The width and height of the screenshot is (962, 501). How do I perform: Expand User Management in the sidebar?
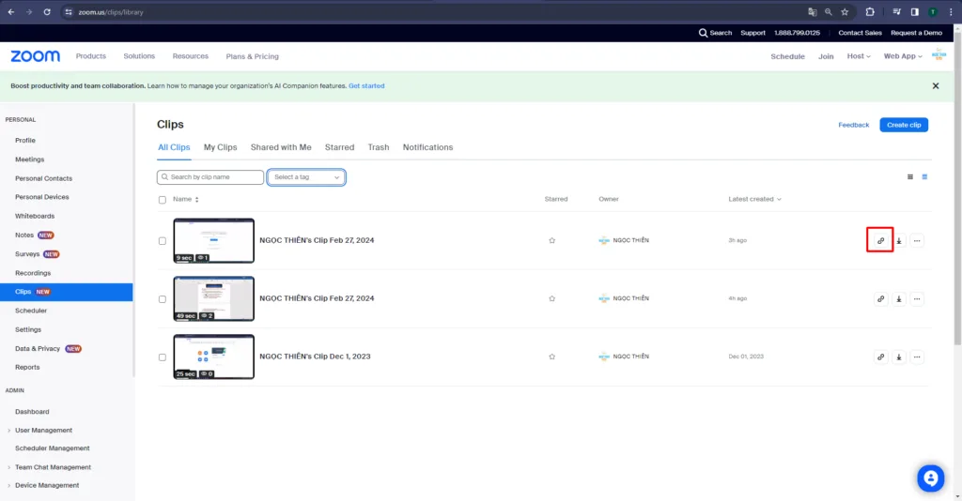point(43,431)
